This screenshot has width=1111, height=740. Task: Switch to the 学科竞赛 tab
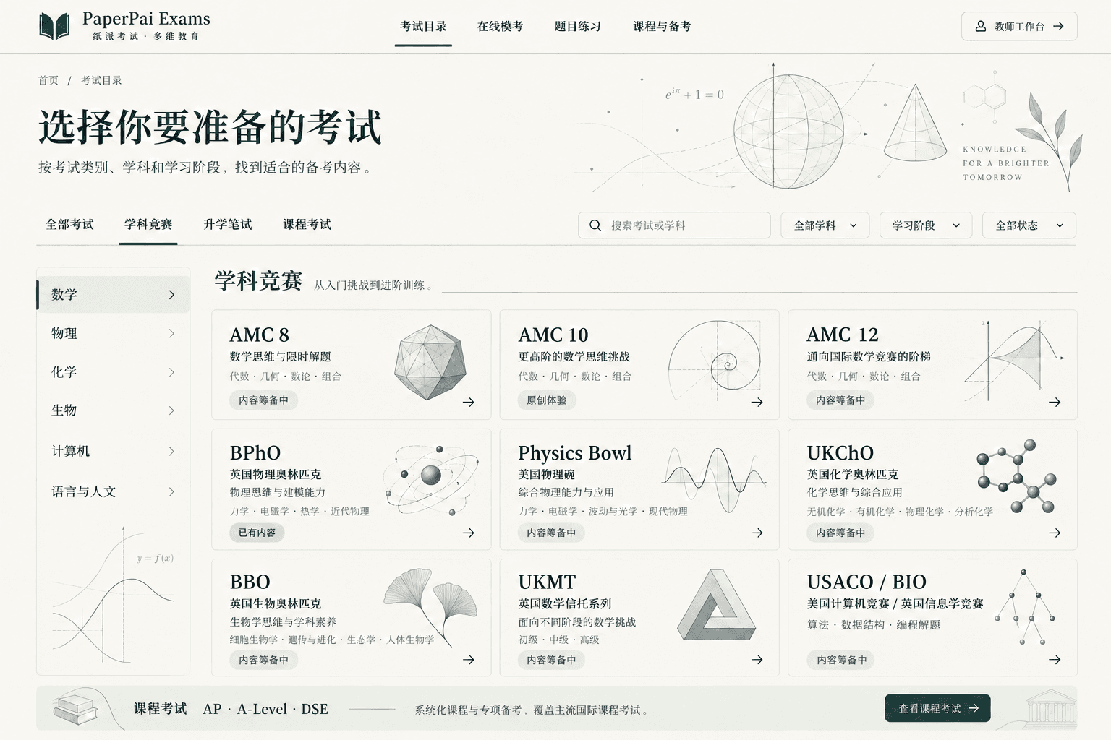click(148, 224)
